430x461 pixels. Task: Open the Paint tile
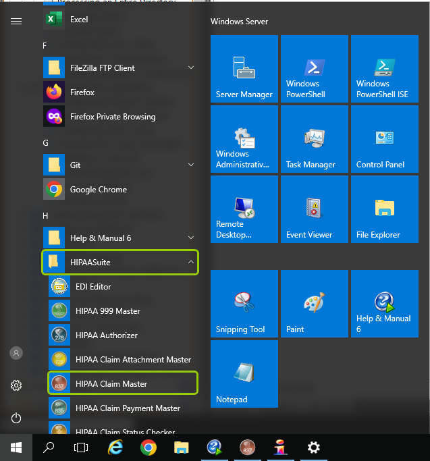click(x=315, y=304)
